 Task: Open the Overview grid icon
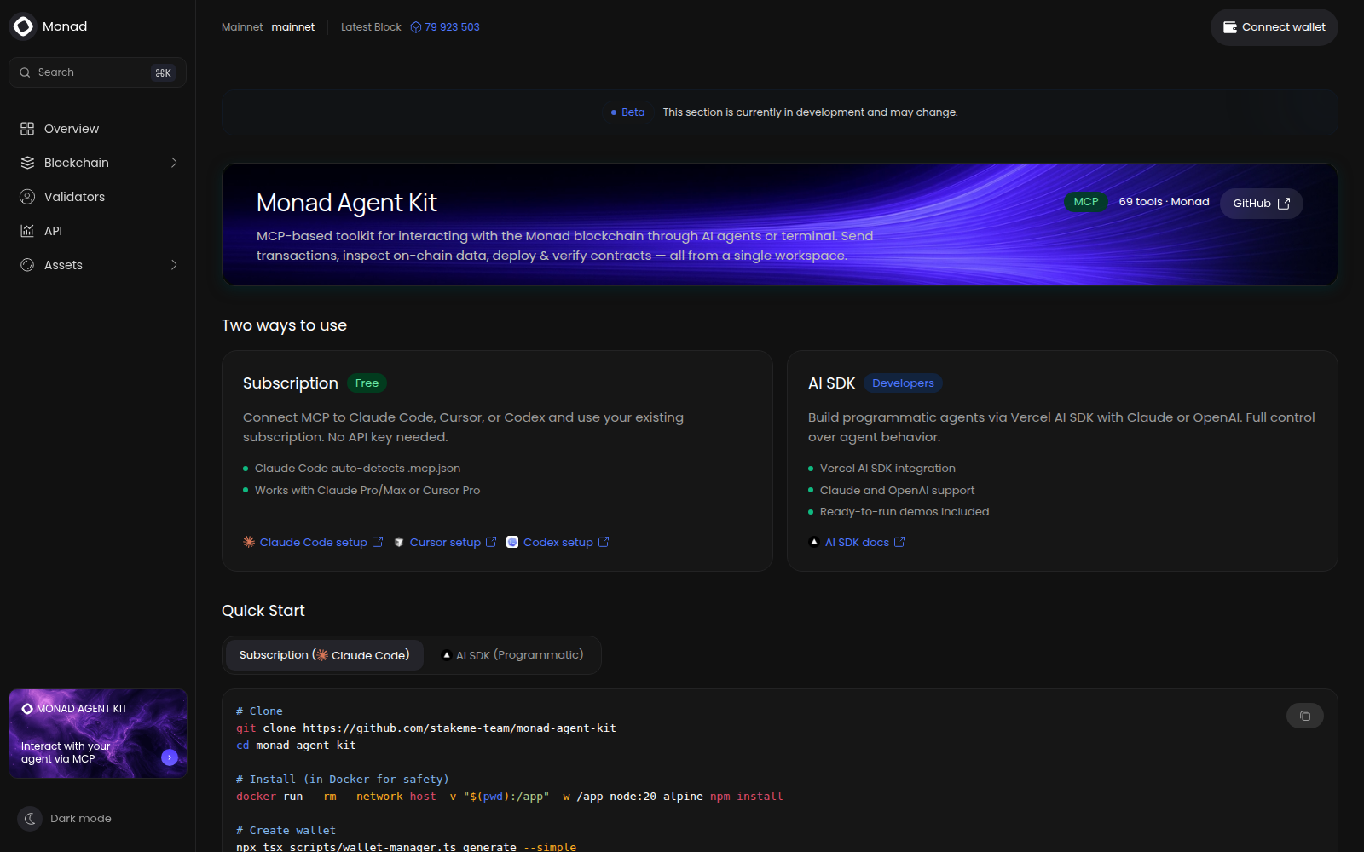coord(27,129)
